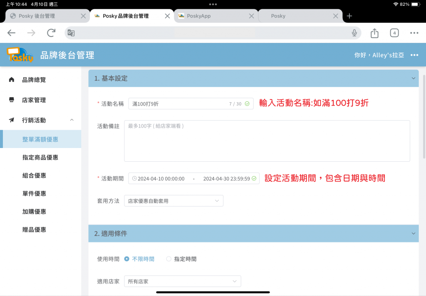
Task: Open 套用方法 dropdown
Action: tap(173, 201)
